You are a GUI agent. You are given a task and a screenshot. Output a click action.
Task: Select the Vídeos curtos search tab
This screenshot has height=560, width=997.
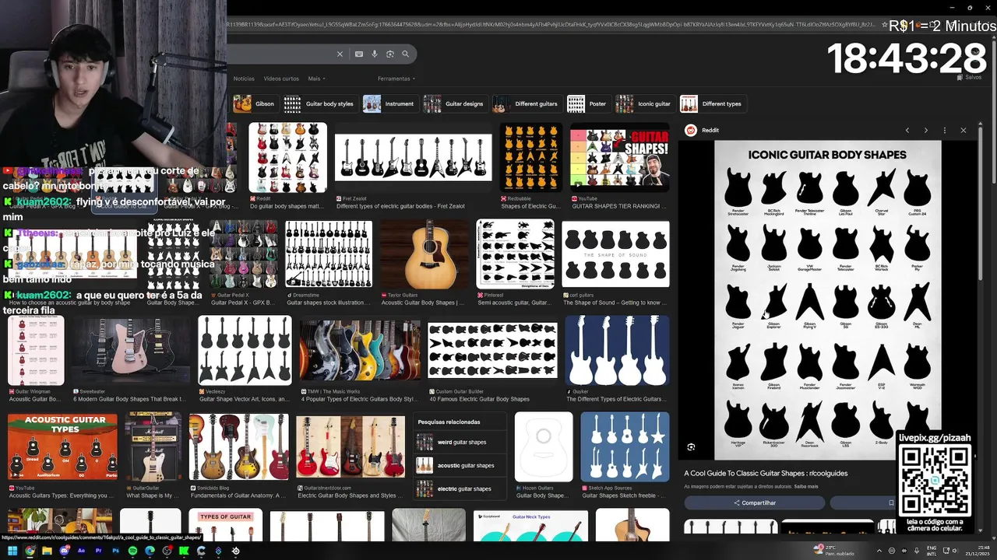click(x=281, y=79)
